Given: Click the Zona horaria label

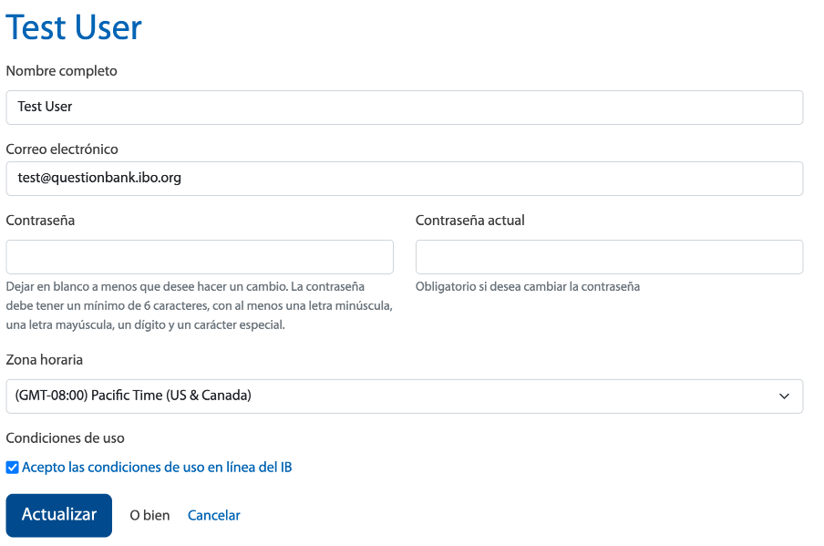Looking at the screenshot, I should click(45, 360).
